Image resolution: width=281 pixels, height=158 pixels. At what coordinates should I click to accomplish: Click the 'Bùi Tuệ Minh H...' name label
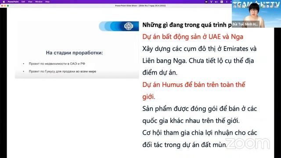point(245,24)
